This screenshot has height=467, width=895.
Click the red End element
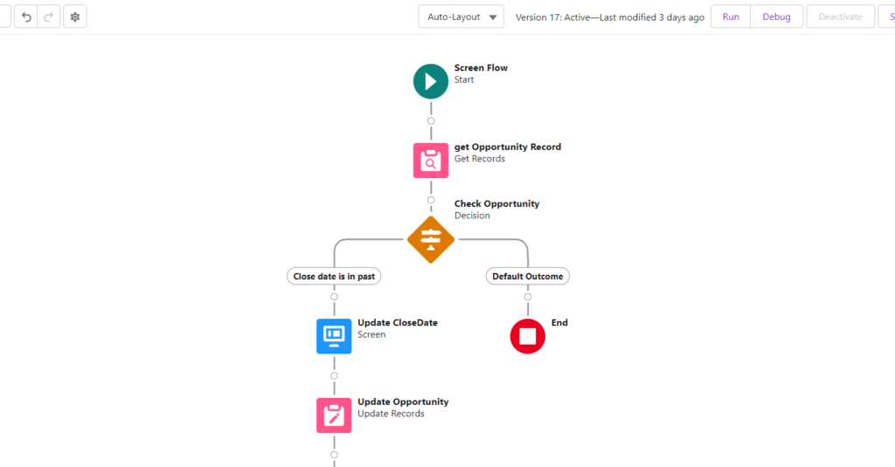(527, 336)
